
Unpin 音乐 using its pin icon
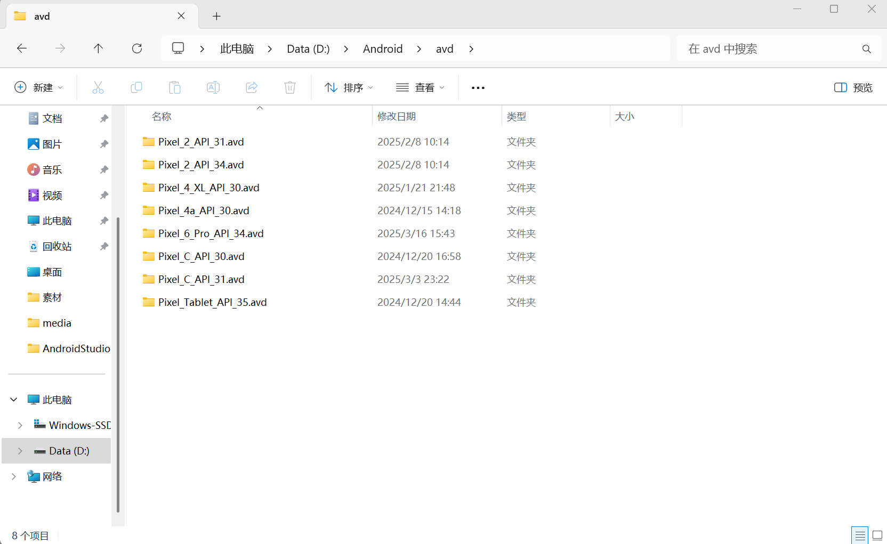coord(104,169)
